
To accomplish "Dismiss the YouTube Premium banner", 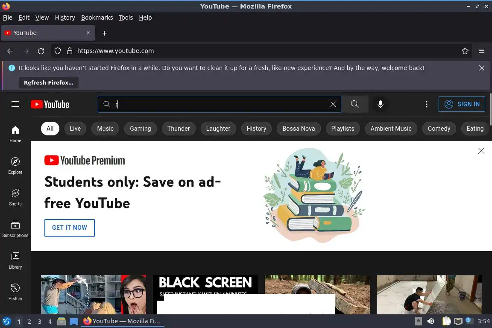I will coord(481,151).
